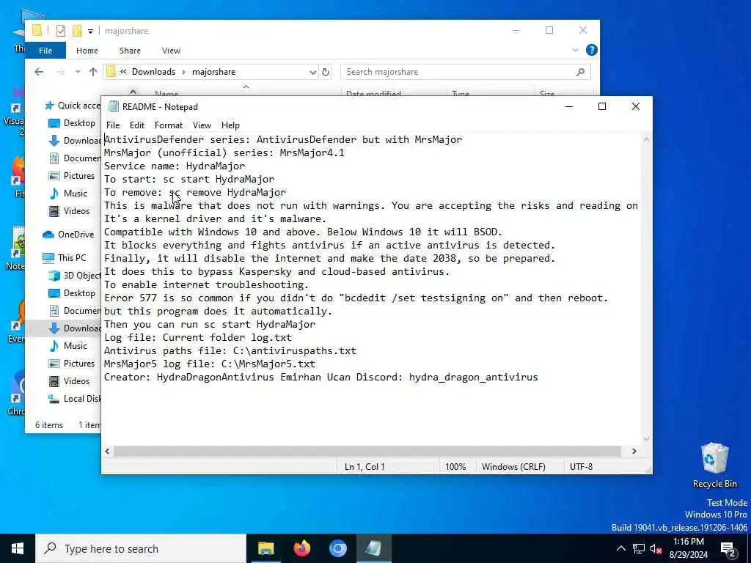Click Explorer Back arrow button
This screenshot has width=751, height=563.
pyautogui.click(x=39, y=72)
